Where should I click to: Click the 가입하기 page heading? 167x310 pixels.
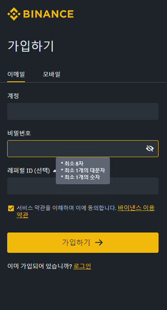click(30, 46)
